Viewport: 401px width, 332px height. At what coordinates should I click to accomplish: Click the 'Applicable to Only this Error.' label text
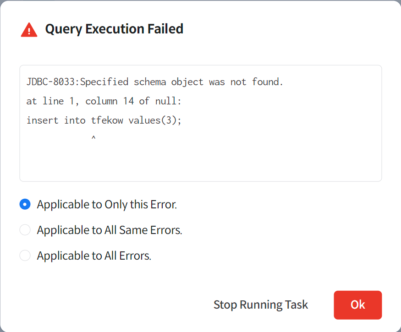[x=107, y=204]
